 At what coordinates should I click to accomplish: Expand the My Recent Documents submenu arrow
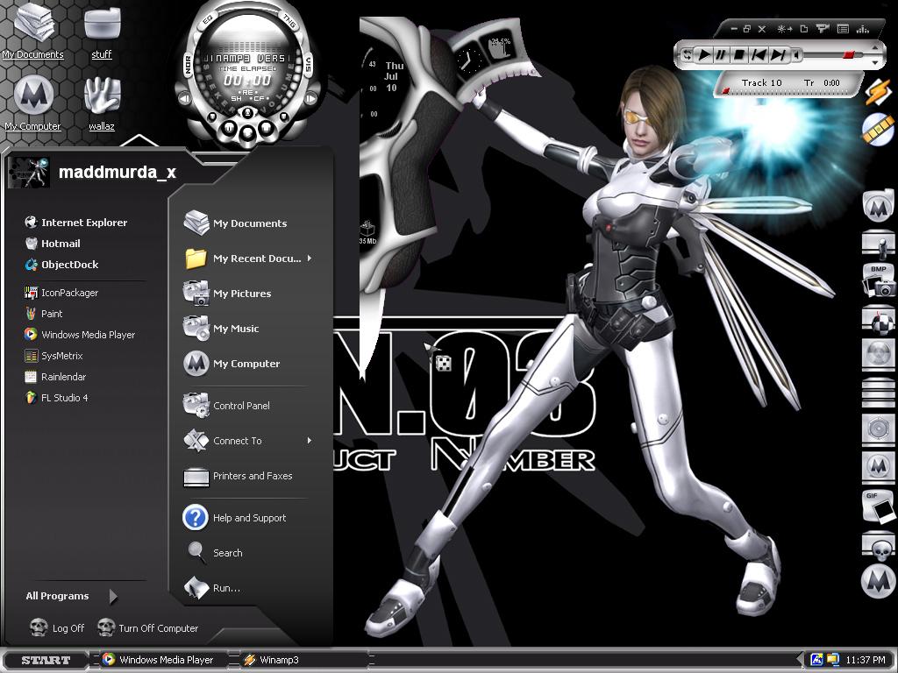[310, 259]
